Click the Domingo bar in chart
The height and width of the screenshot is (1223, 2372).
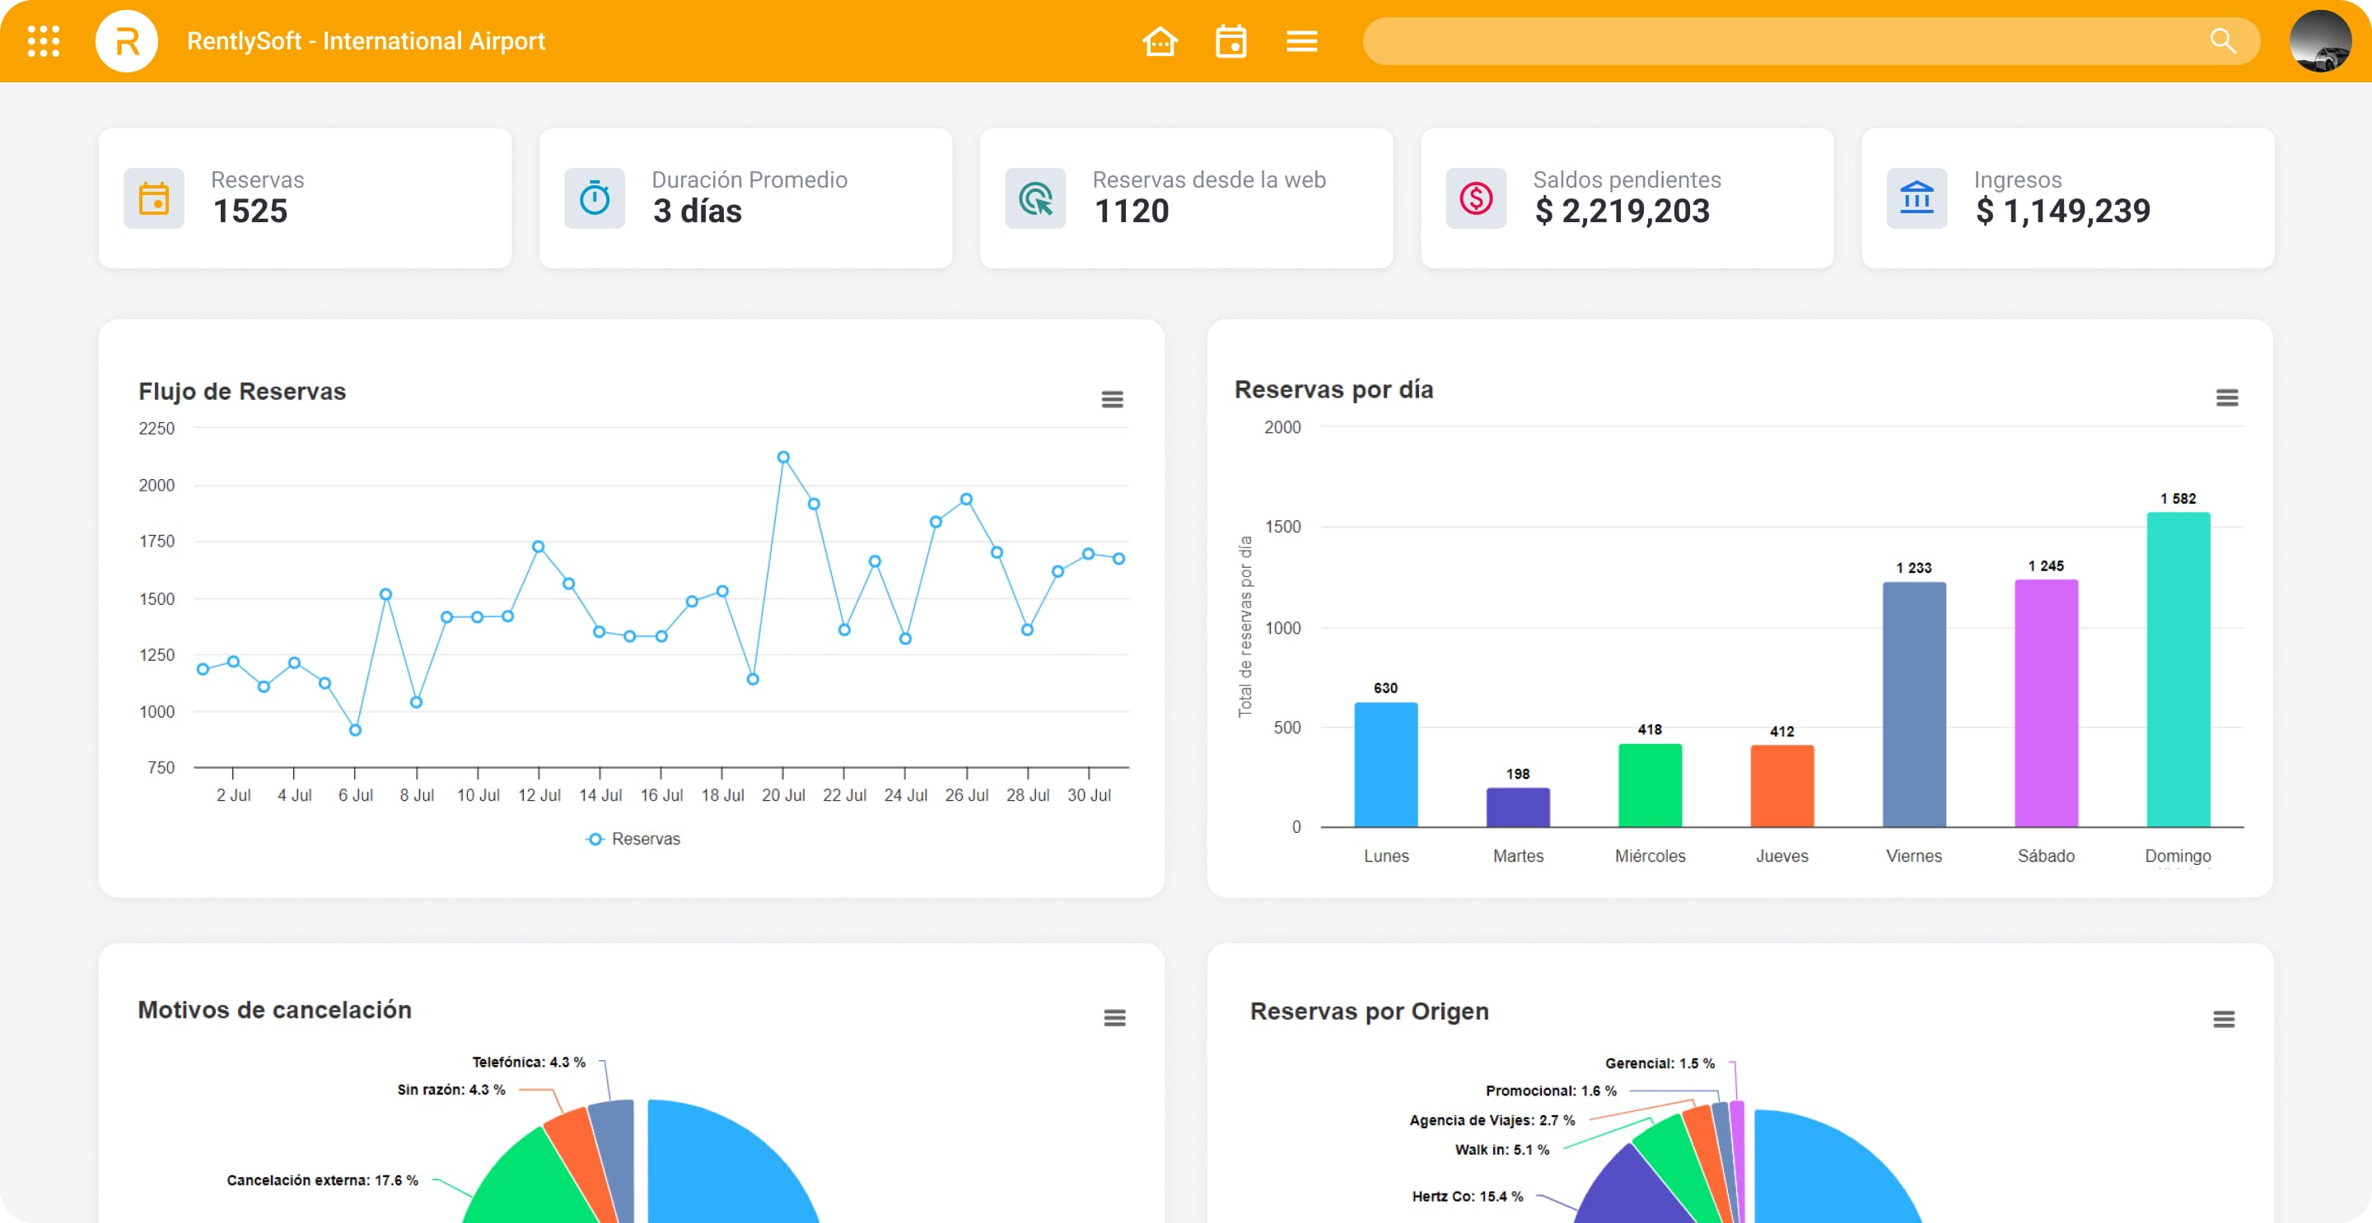click(x=2178, y=669)
